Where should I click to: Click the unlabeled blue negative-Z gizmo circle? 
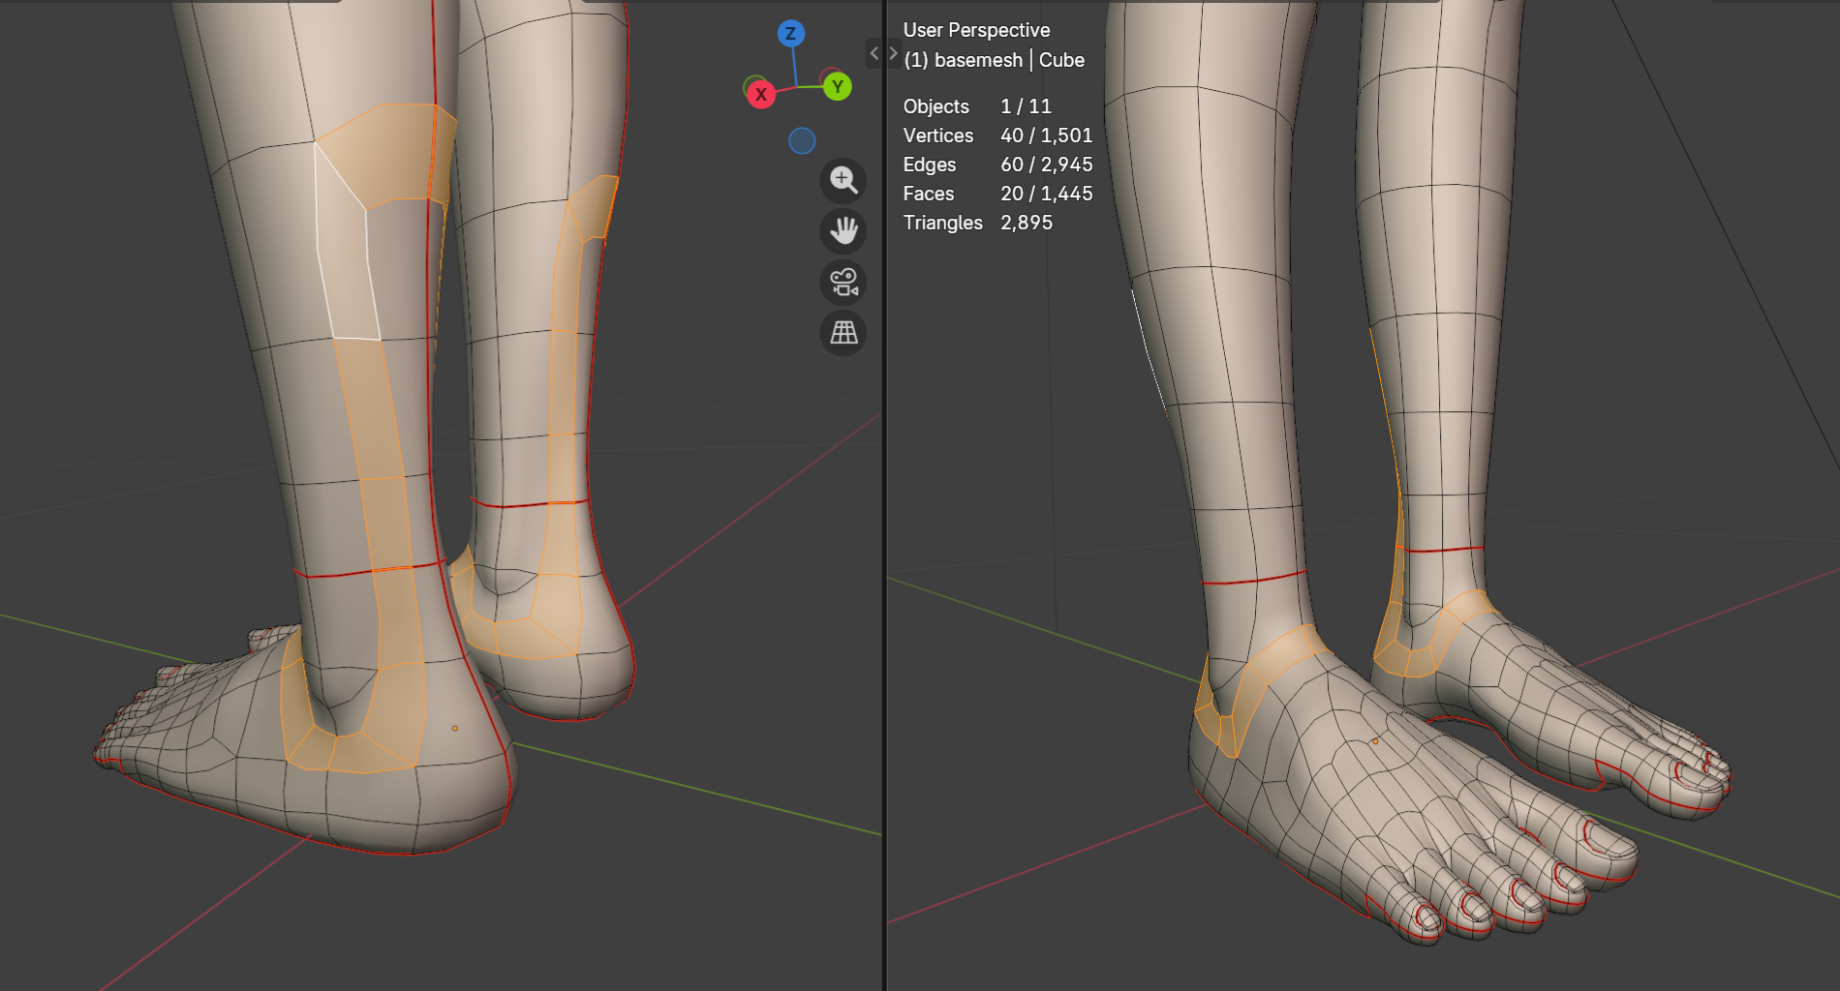tap(802, 141)
